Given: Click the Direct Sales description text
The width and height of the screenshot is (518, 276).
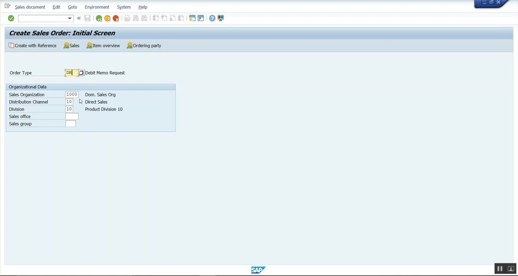Looking at the screenshot, I should coord(96,102).
